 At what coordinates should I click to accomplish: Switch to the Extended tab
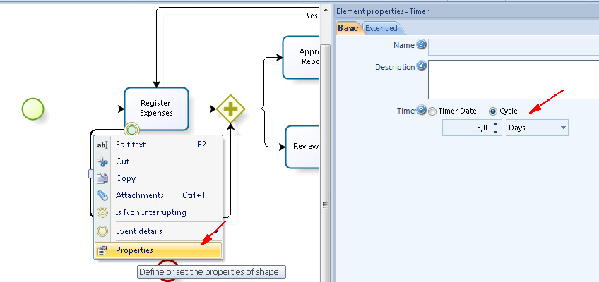coord(381,28)
